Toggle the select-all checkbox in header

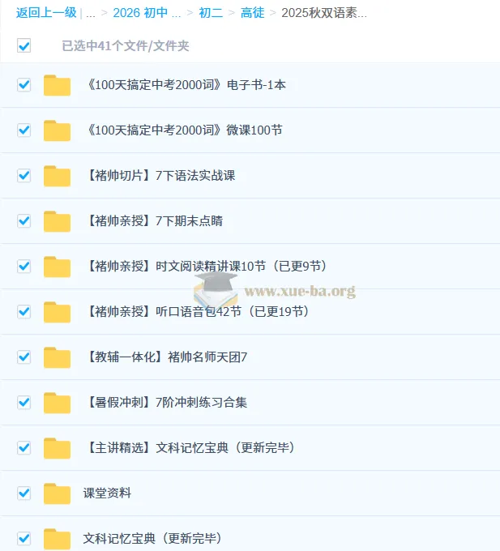coord(24,46)
